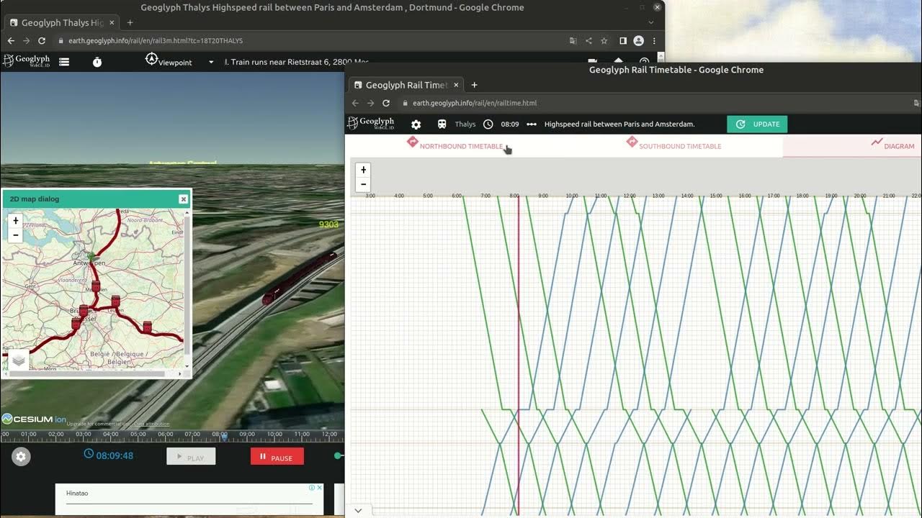Click translate icon in Thalys address bar
The height and width of the screenshot is (518, 922).
click(x=573, y=41)
